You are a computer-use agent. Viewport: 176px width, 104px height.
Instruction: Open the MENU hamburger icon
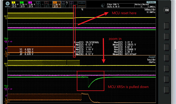(7, 4)
